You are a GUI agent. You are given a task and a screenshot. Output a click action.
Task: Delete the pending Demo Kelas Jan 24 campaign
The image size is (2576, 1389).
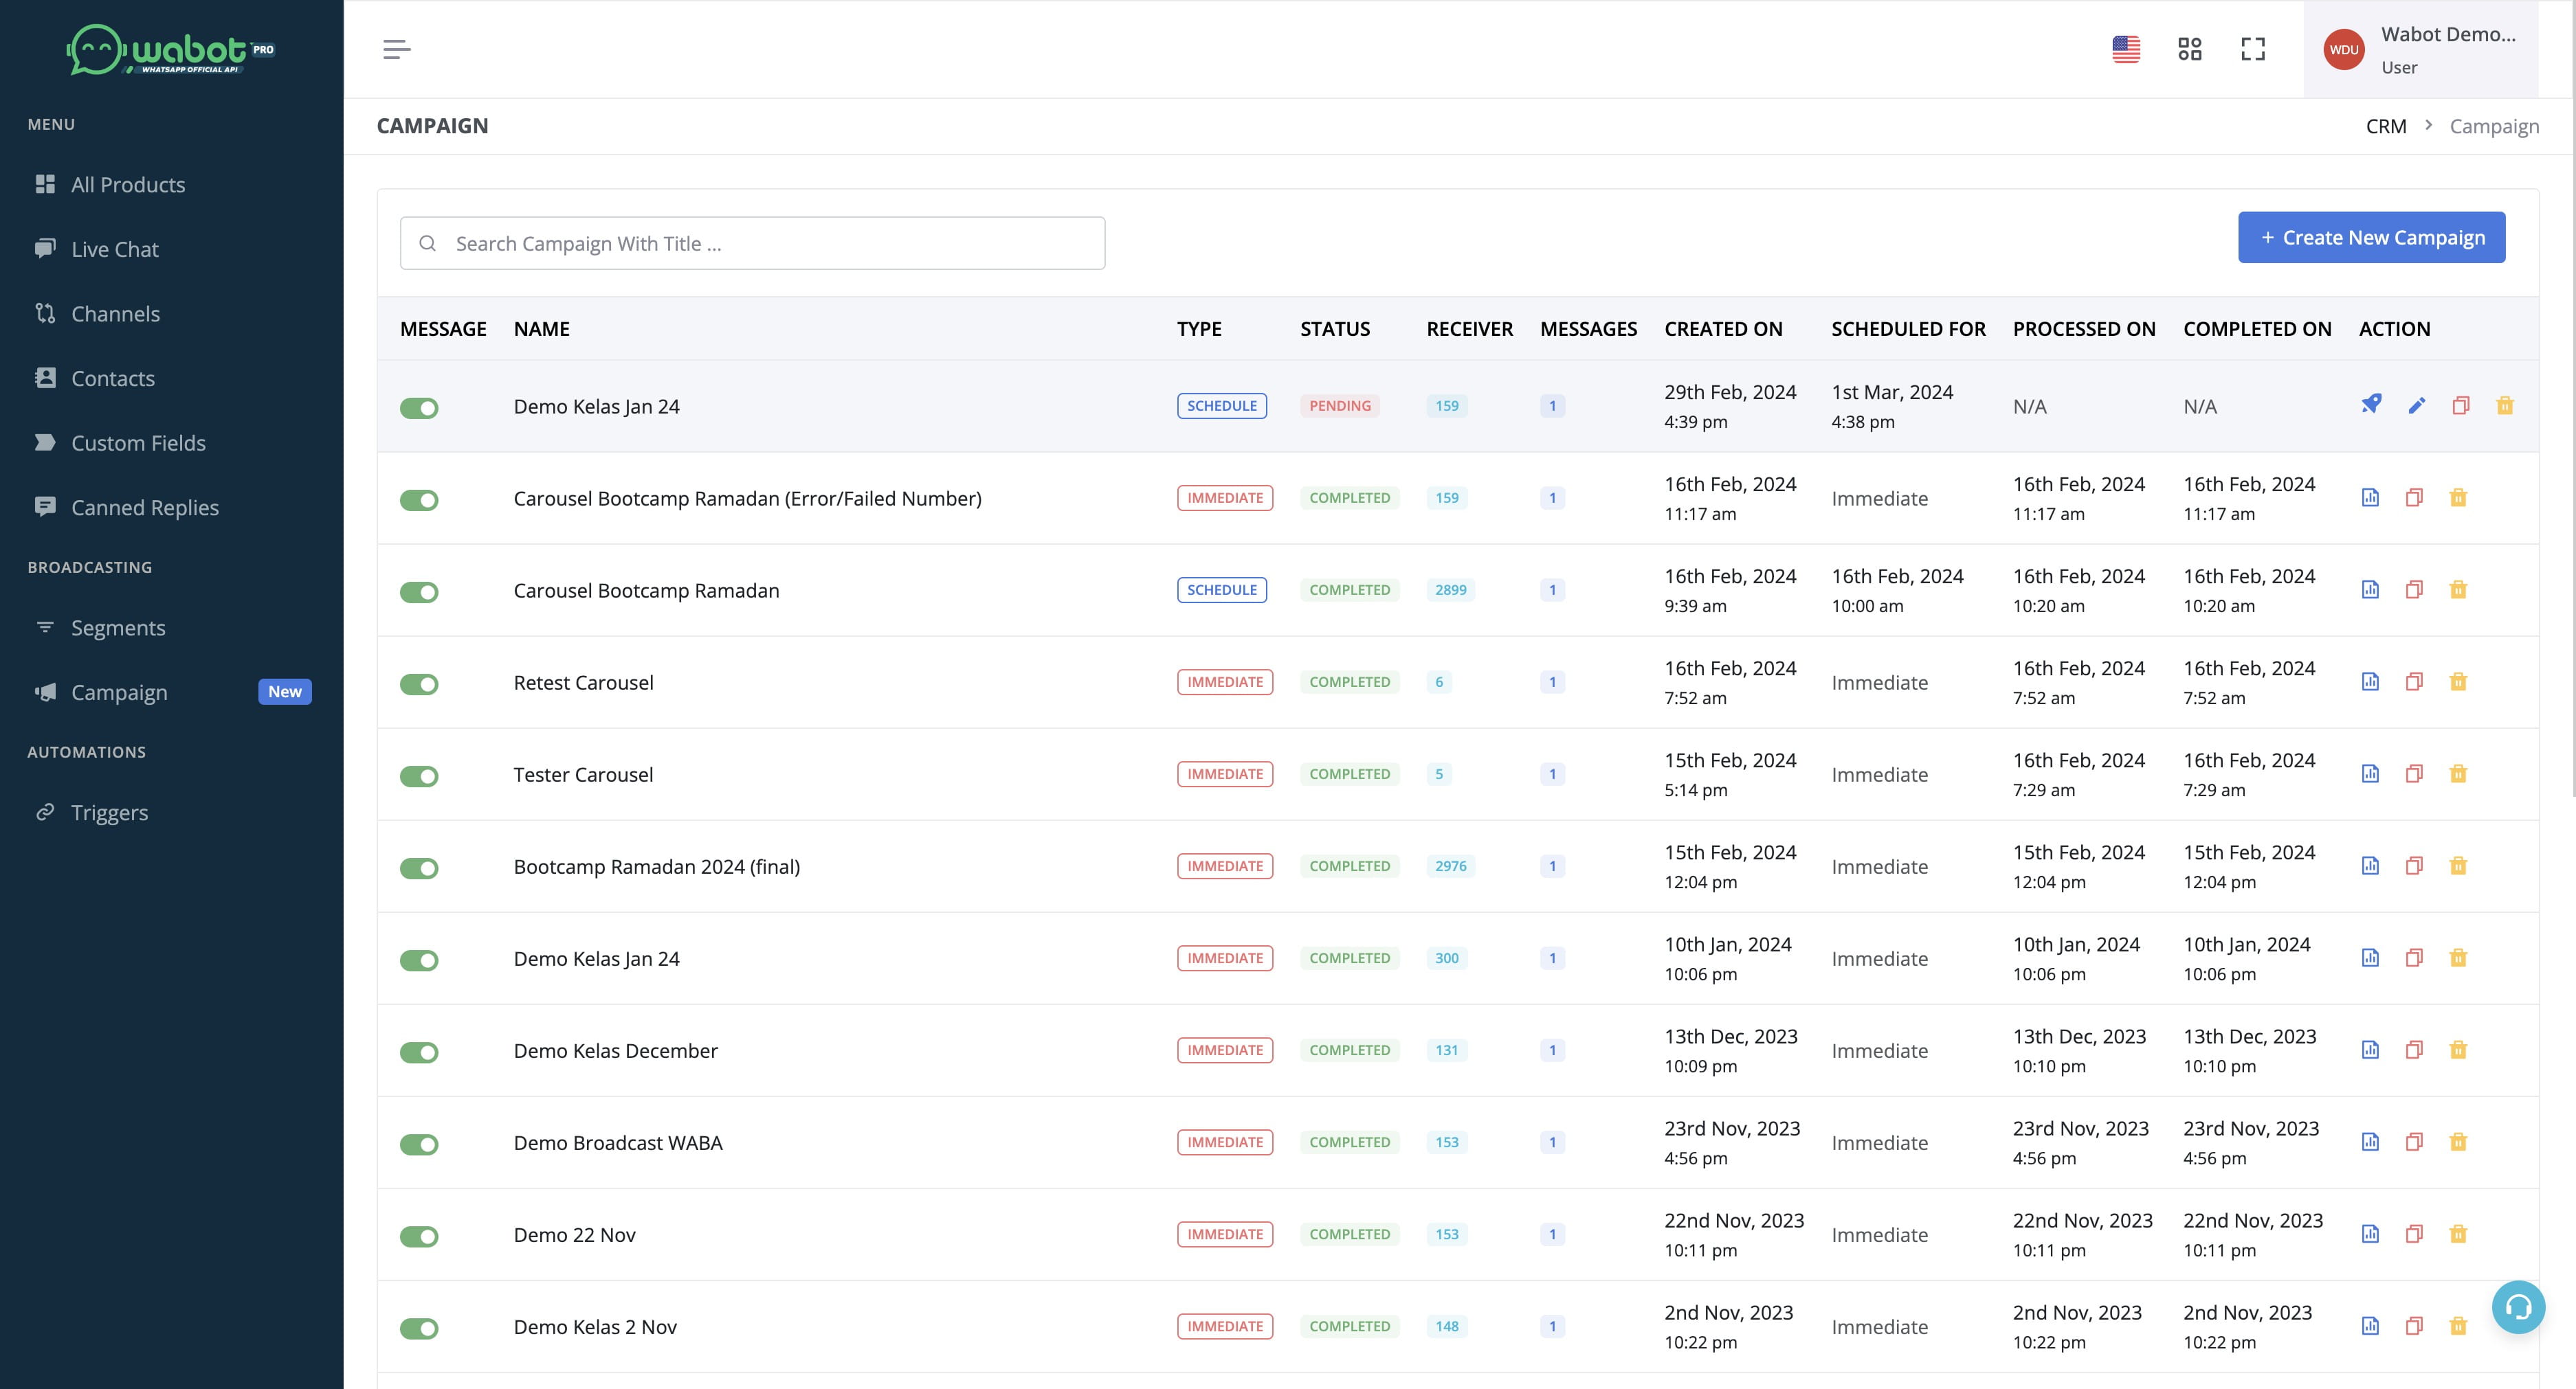[2505, 405]
